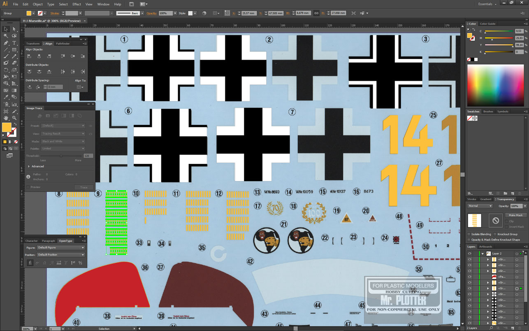529x331 pixels.
Task: Open the Normal blending mode dropdown
Action: click(480, 206)
